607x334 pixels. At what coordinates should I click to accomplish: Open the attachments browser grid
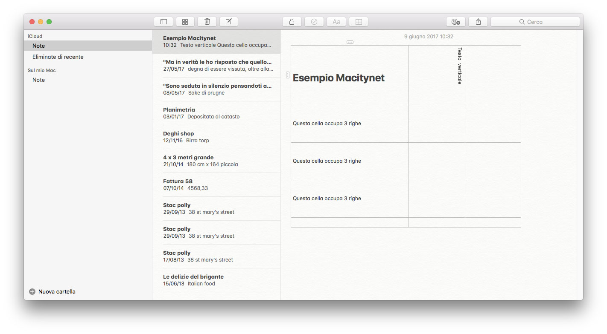(185, 22)
